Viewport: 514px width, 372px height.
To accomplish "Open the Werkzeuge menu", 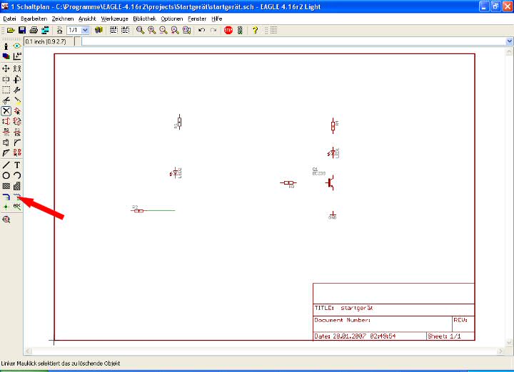I will click(115, 18).
